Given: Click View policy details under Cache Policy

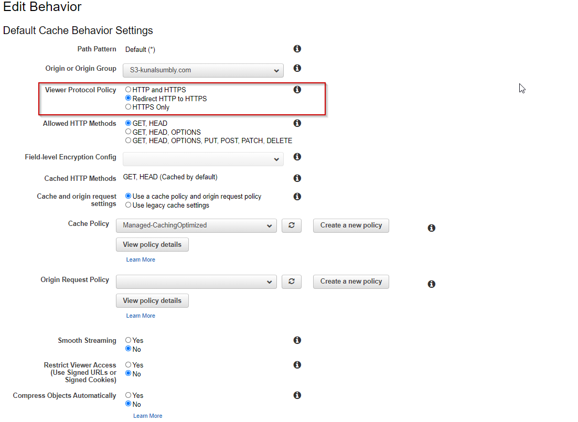Looking at the screenshot, I should coord(152,244).
